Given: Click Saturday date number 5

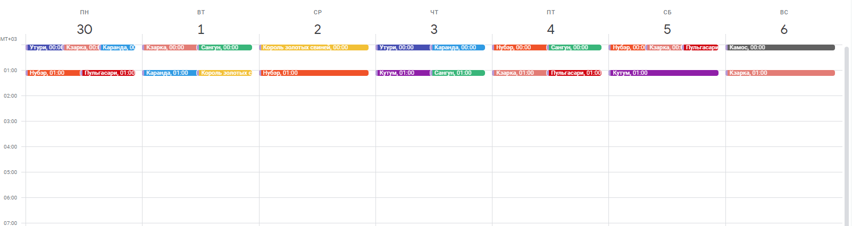Looking at the screenshot, I should point(667,29).
